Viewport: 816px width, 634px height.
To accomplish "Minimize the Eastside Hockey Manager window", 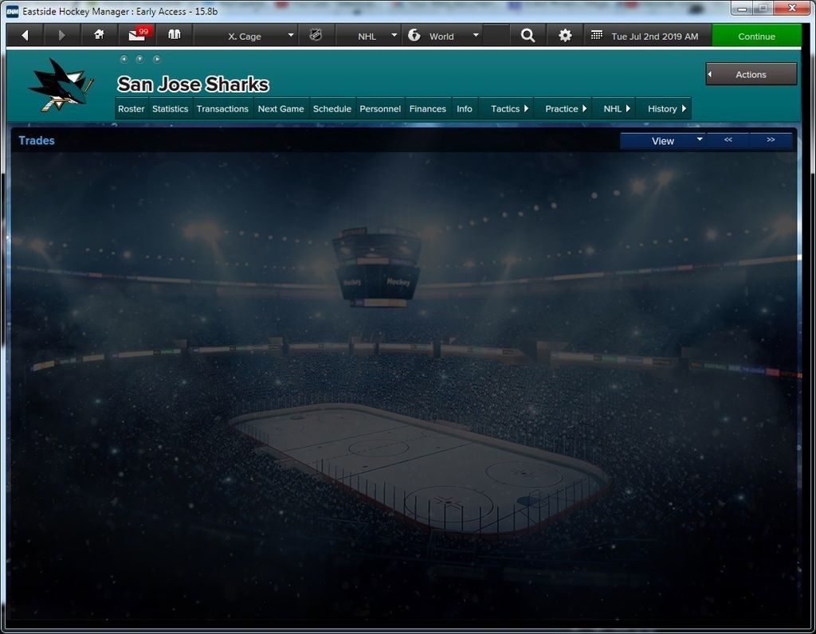I will (x=743, y=8).
